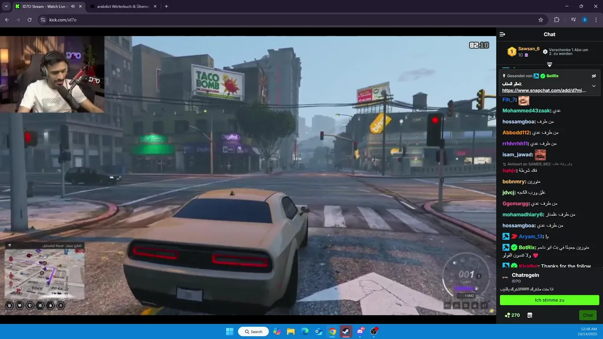This screenshot has width=603, height=339.
Task: Collapse the chat panel with arrow icon
Action: [502, 34]
